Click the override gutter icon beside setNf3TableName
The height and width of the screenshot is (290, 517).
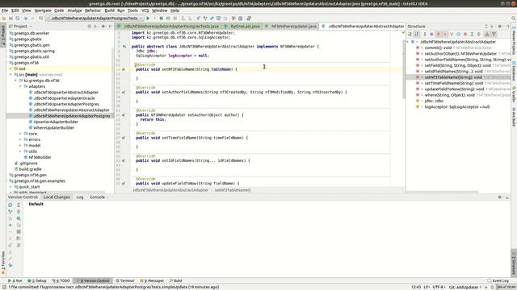coord(124,69)
